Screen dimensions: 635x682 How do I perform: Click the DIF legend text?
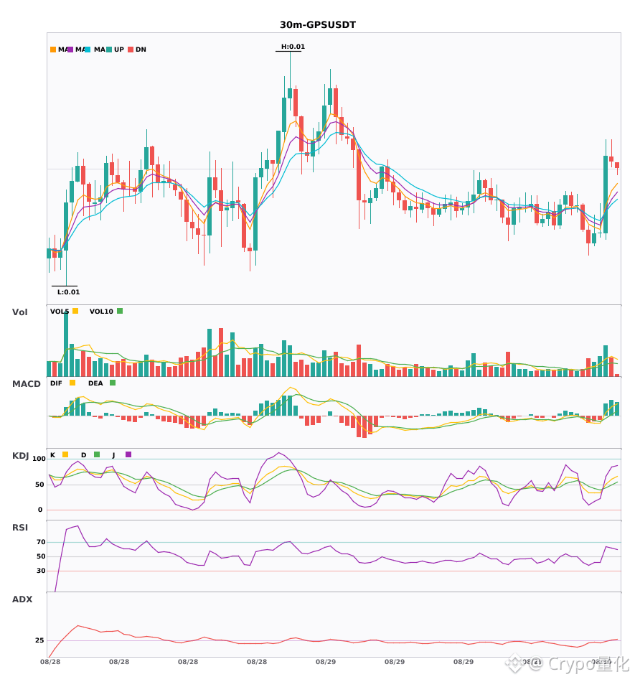click(x=56, y=383)
